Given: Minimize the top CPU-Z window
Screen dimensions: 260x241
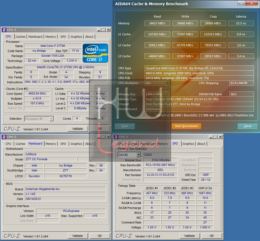Looking at the screenshot, I should (99, 30).
